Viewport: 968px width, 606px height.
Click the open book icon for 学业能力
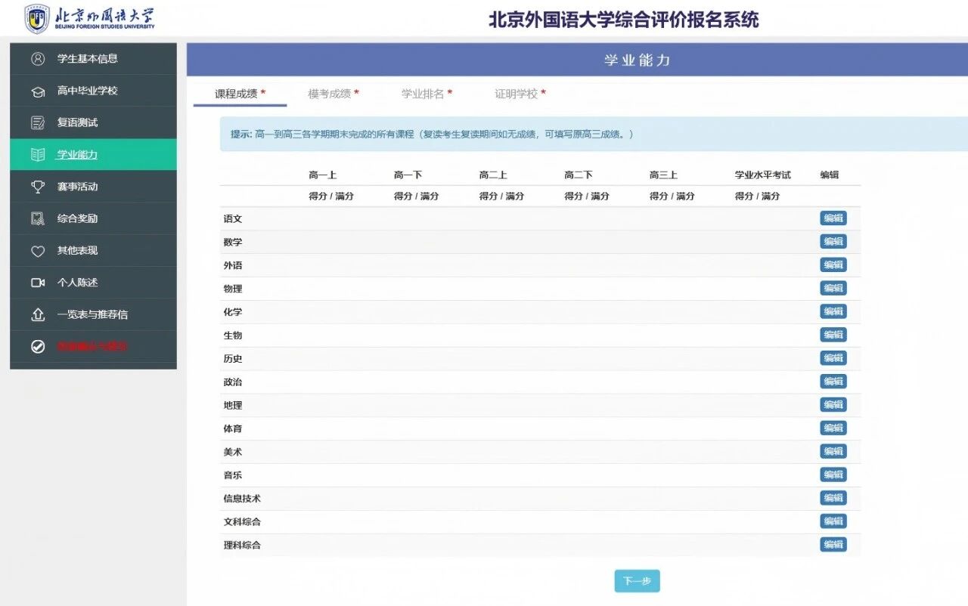[x=38, y=155]
